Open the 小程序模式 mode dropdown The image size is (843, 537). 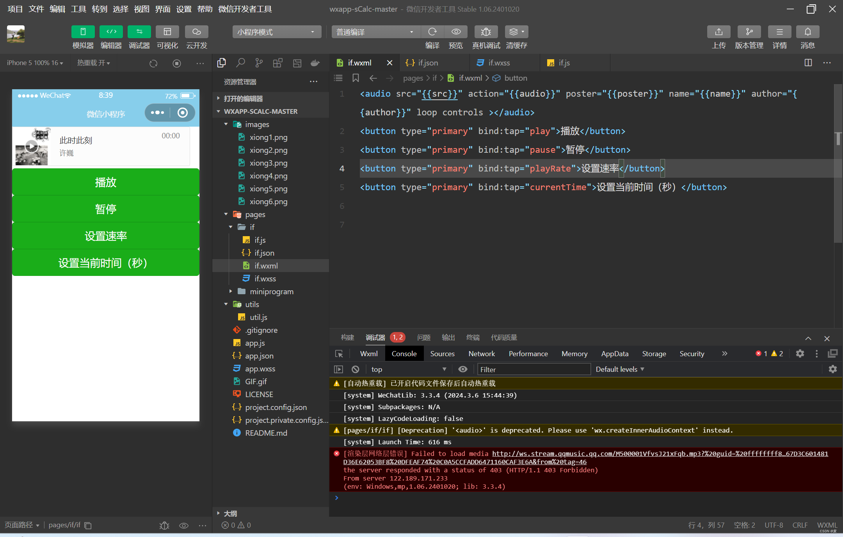[276, 32]
